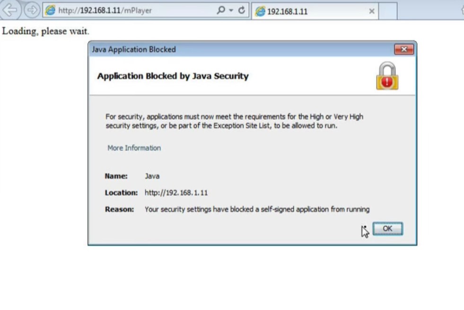
Task: Click the red padlock warning icon
Action: (387, 76)
